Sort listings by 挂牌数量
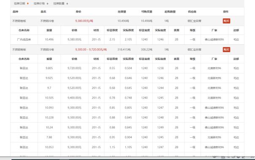This screenshot has width=255, height=160. coord(60,3)
